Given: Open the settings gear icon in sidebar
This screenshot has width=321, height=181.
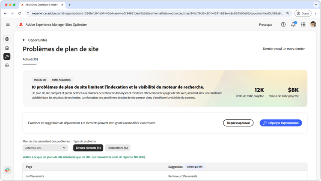Looking at the screenshot, I should coord(7,65).
